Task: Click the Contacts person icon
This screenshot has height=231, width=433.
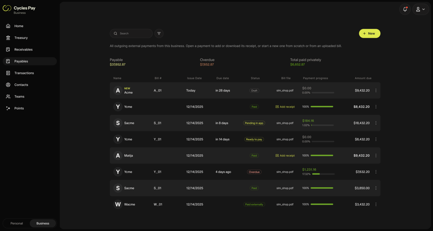Action: 8,85
